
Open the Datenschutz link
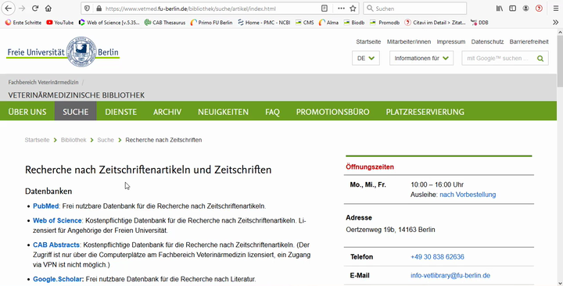coord(487,41)
